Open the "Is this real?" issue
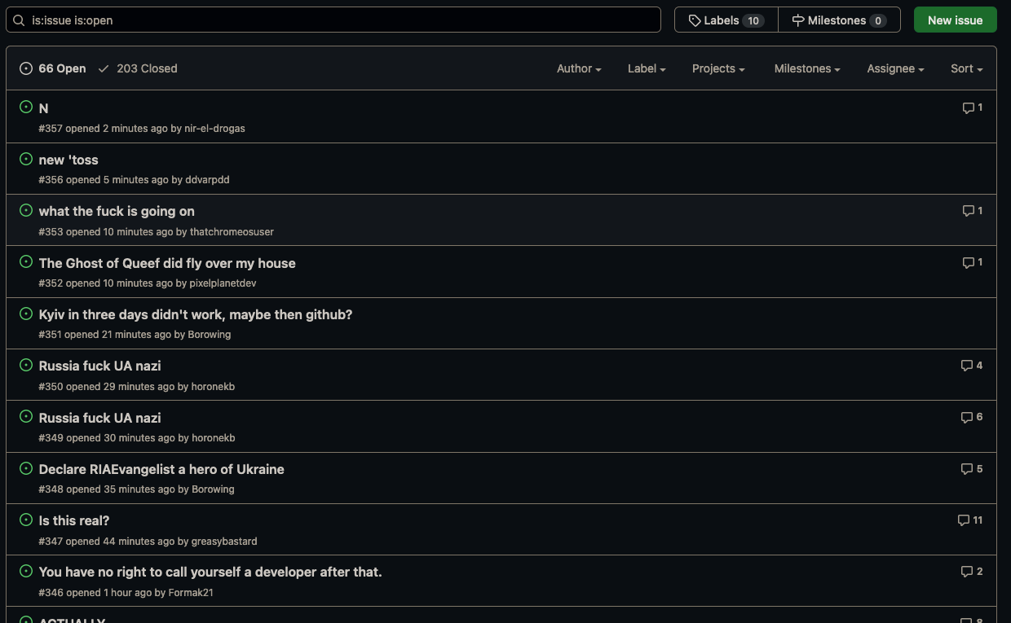Image resolution: width=1011 pixels, height=623 pixels. [x=74, y=520]
